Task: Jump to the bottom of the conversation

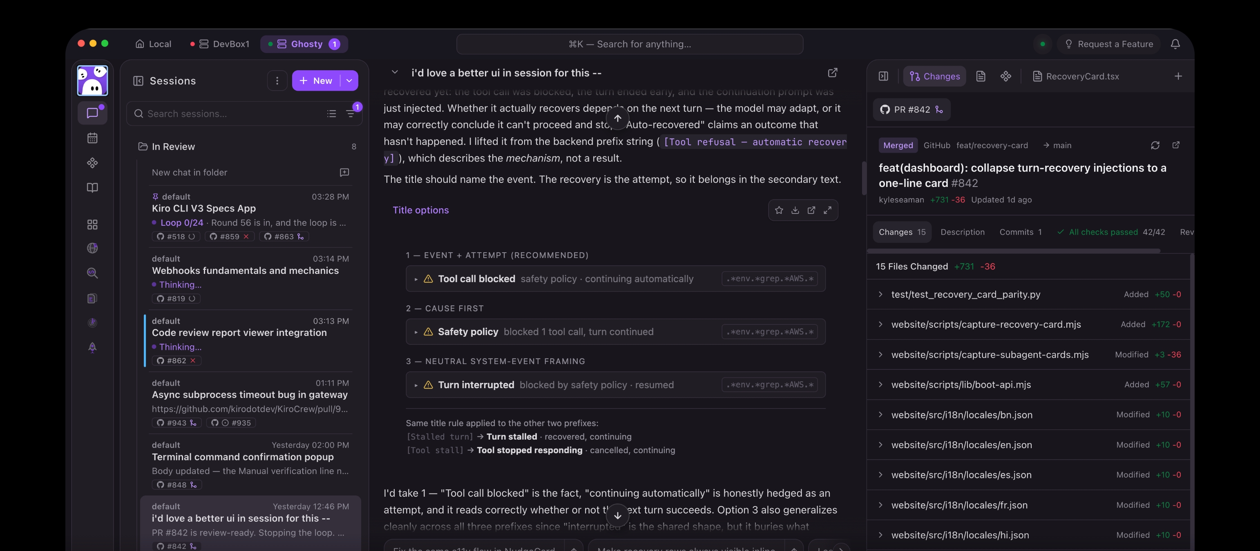Action: (618, 515)
